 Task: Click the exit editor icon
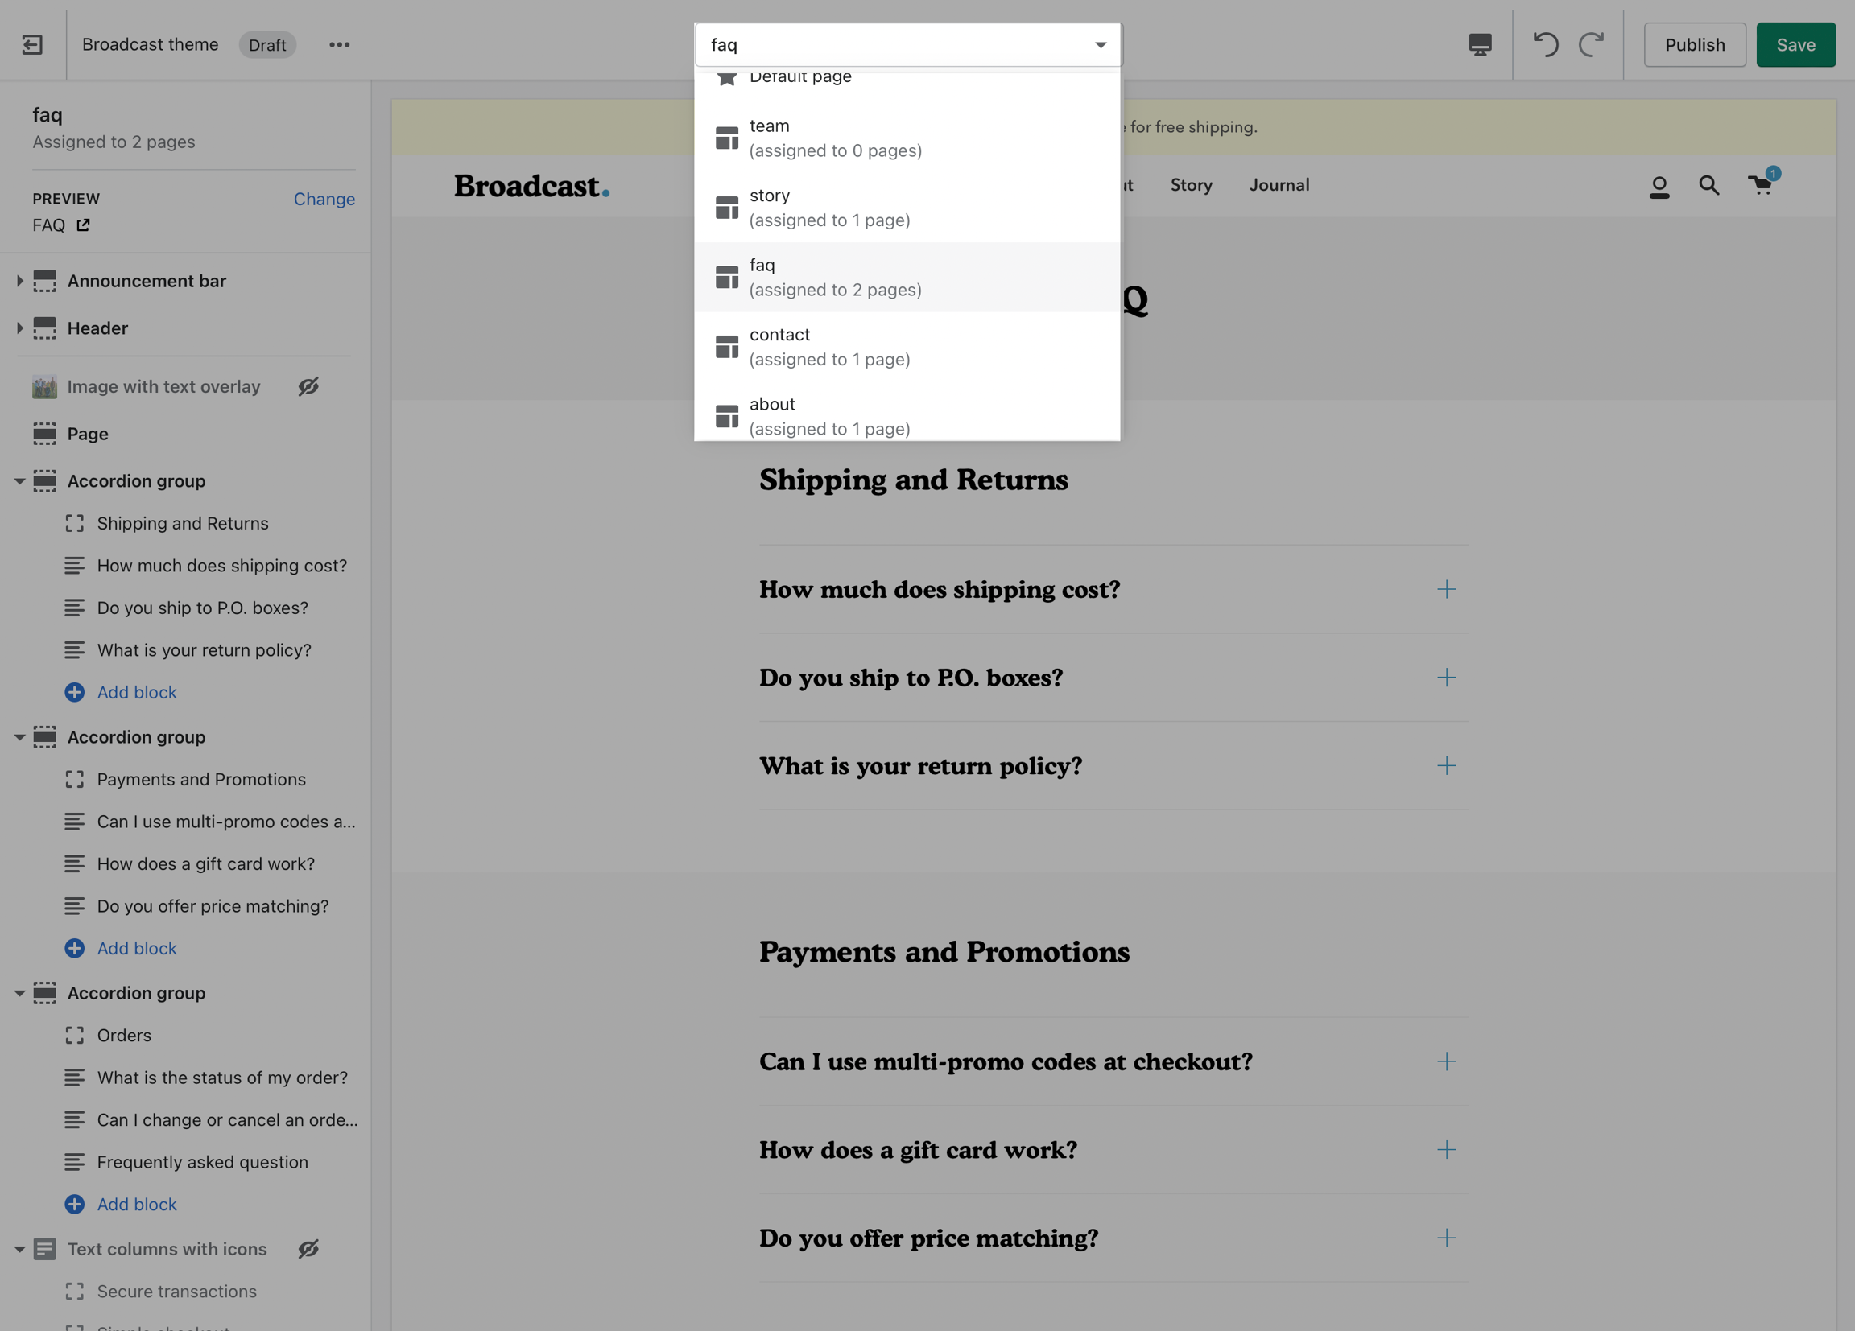pos(32,44)
